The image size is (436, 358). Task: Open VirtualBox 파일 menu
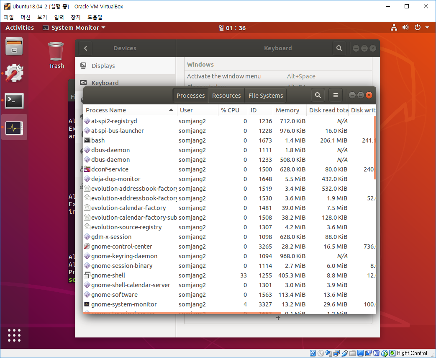[x=9, y=17]
